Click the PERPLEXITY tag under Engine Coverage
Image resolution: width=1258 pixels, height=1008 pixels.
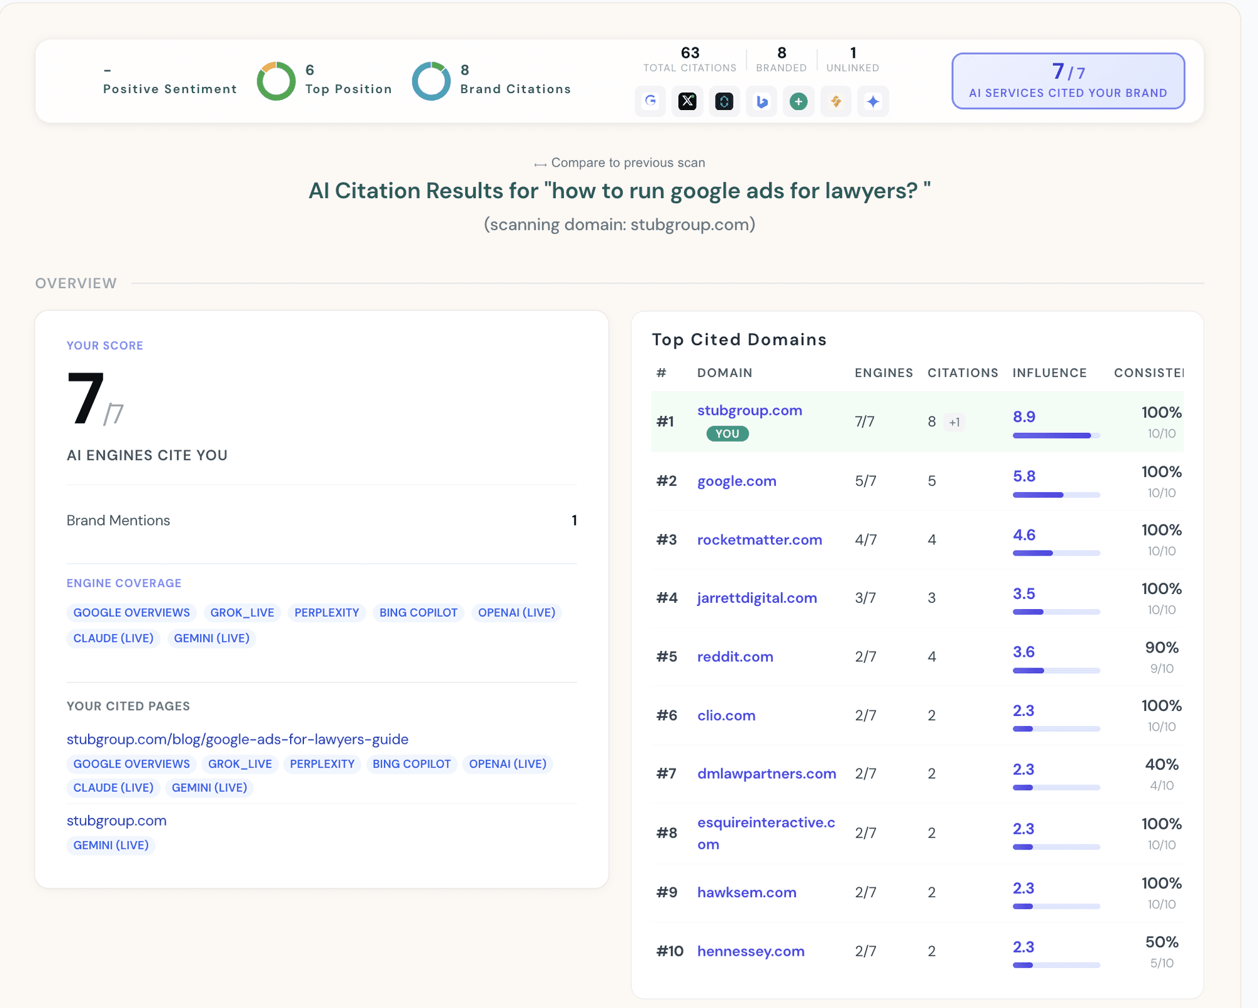[x=327, y=613]
